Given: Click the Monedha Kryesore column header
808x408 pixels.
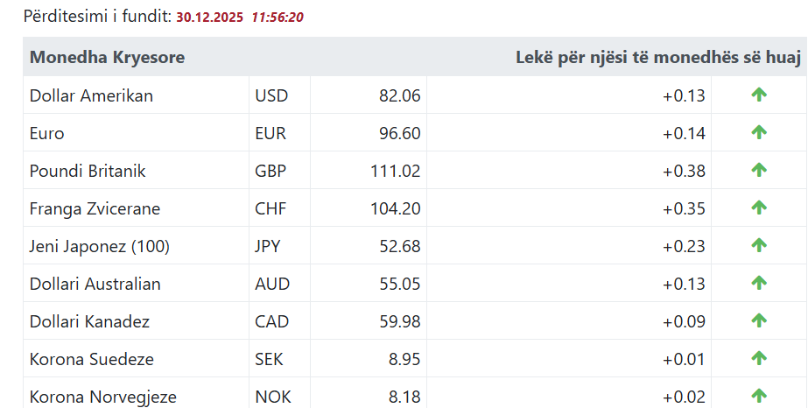Looking at the screenshot, I should coord(107,58).
